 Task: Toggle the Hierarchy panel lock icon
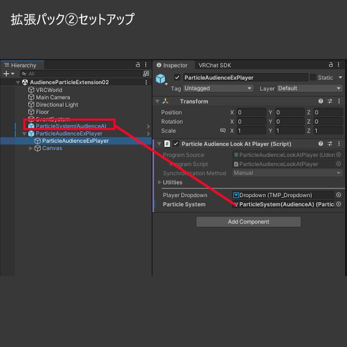pos(138,65)
